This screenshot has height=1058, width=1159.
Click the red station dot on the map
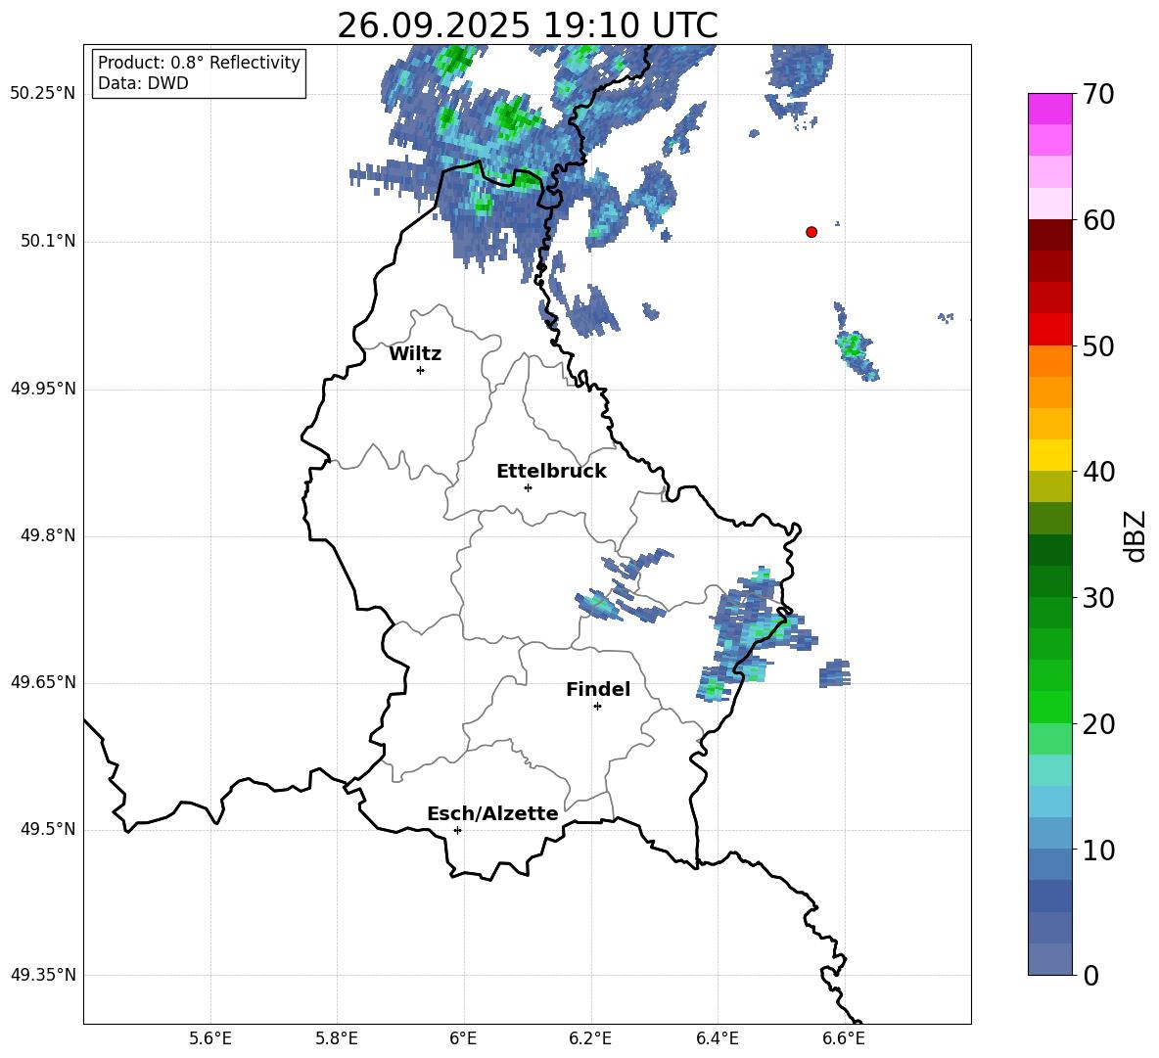point(811,232)
